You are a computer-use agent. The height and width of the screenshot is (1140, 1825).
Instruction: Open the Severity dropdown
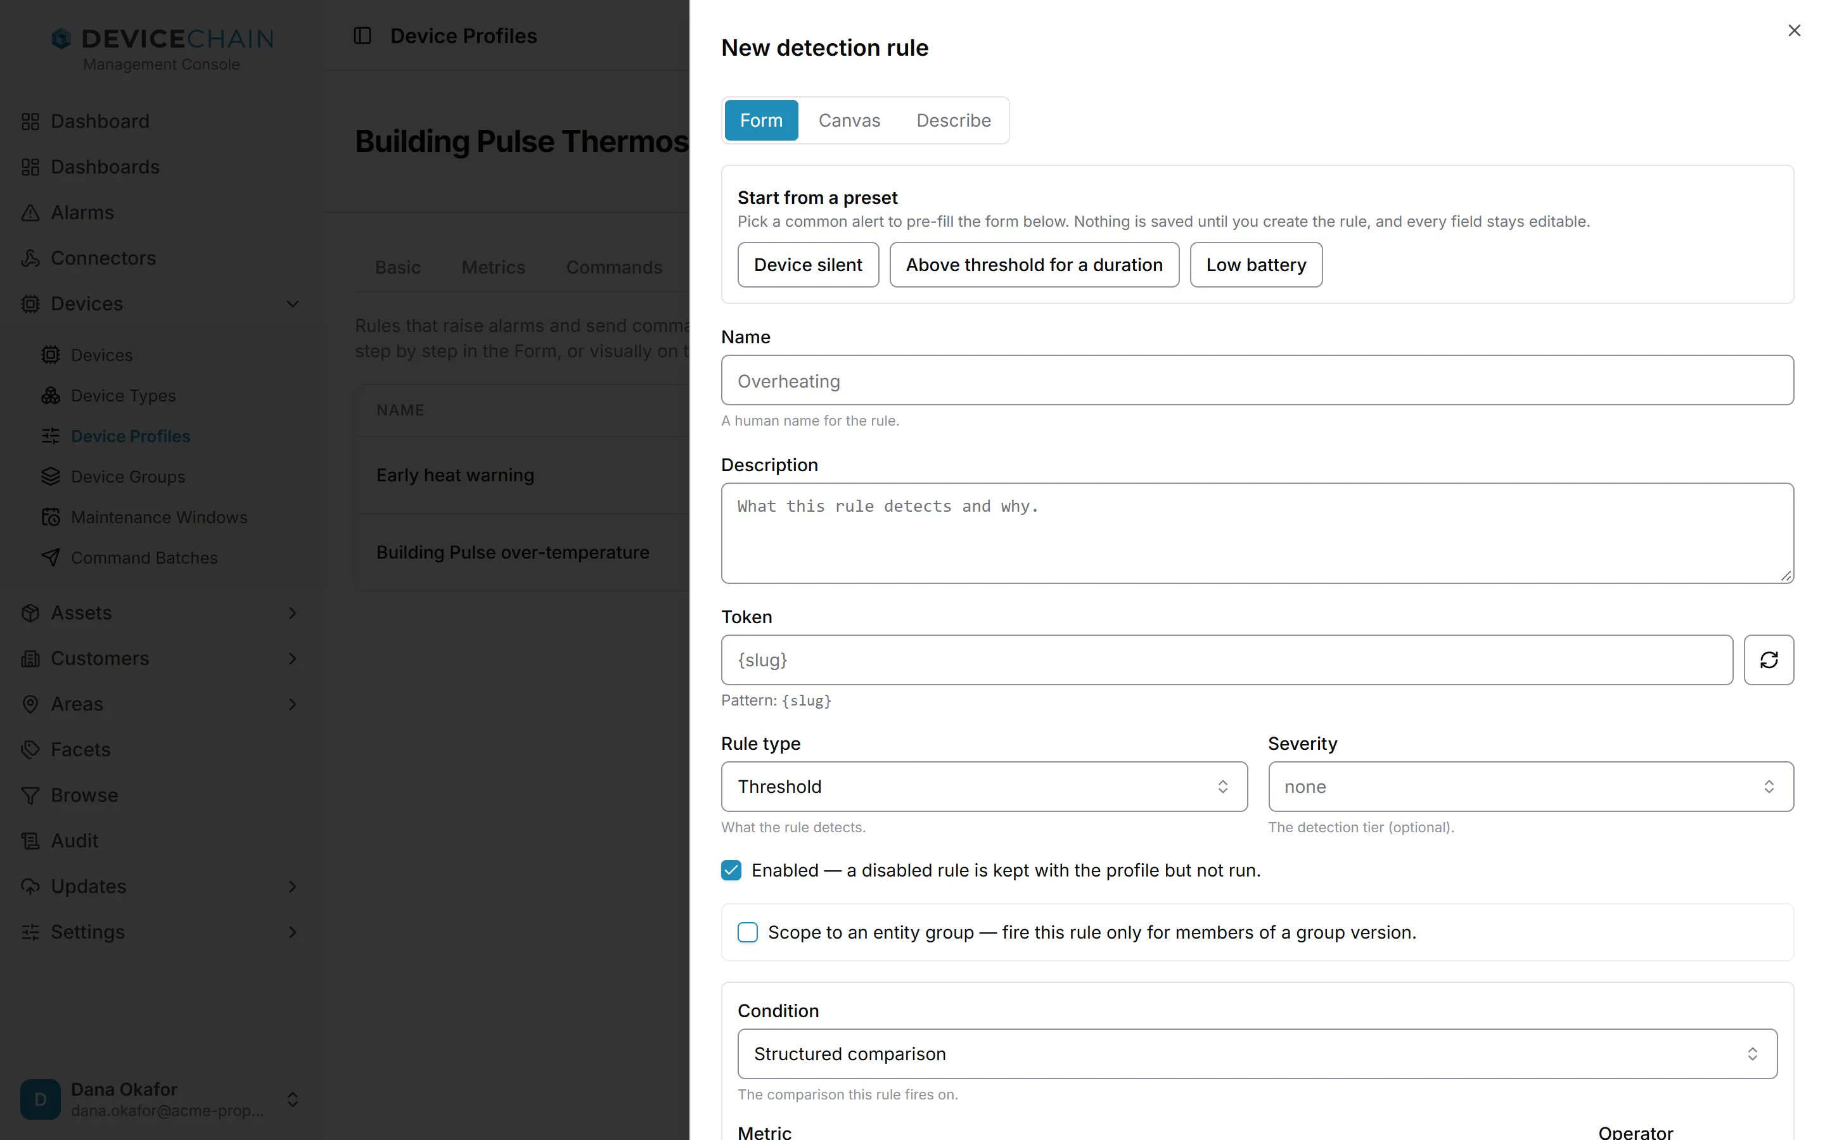1530,787
